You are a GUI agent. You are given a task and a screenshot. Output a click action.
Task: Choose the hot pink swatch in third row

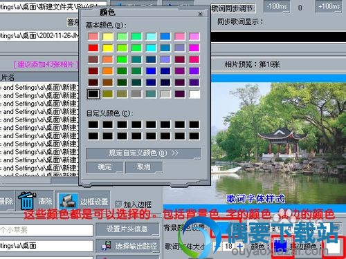tap(194, 59)
